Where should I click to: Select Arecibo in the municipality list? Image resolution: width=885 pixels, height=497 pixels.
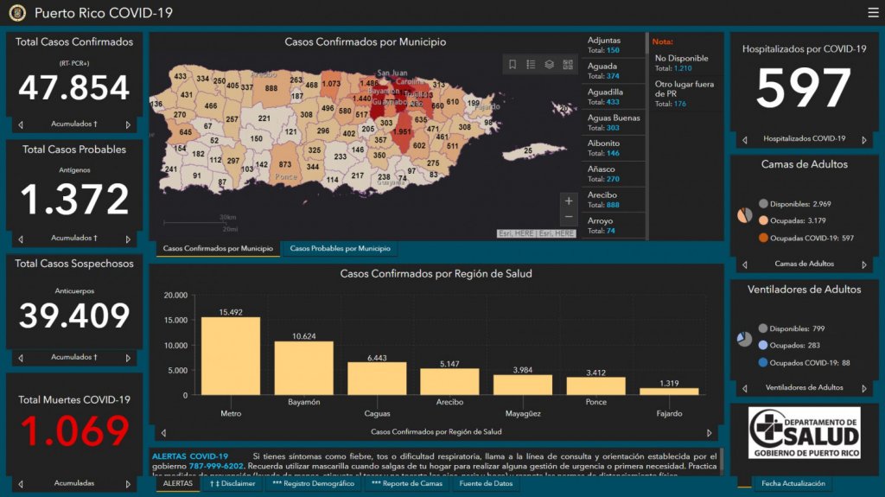pyautogui.click(x=614, y=200)
